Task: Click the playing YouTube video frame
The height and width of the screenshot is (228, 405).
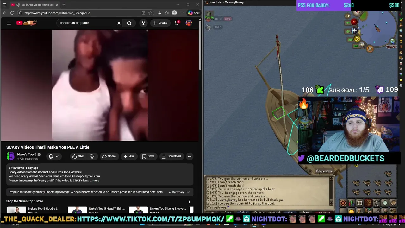Action: pos(100,85)
